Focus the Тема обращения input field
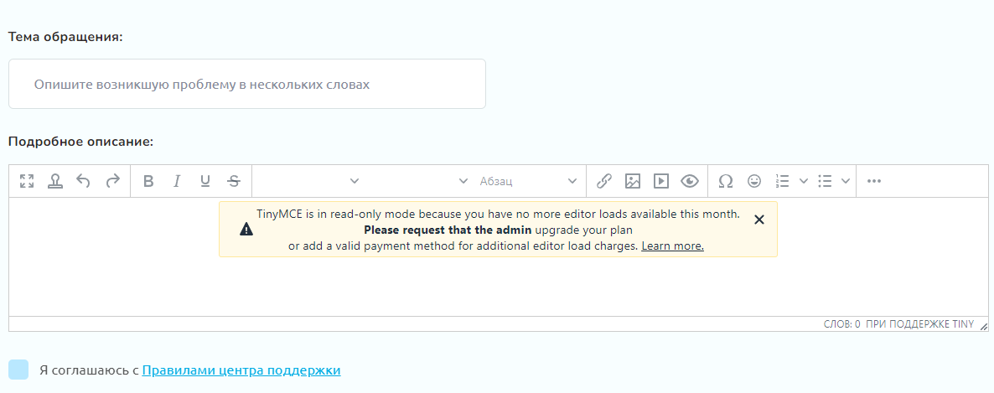The height and width of the screenshot is (393, 994). [x=247, y=84]
